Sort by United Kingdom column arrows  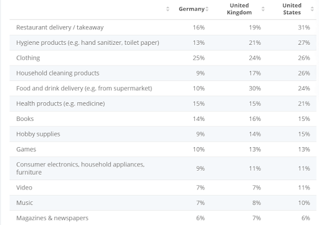(263, 9)
